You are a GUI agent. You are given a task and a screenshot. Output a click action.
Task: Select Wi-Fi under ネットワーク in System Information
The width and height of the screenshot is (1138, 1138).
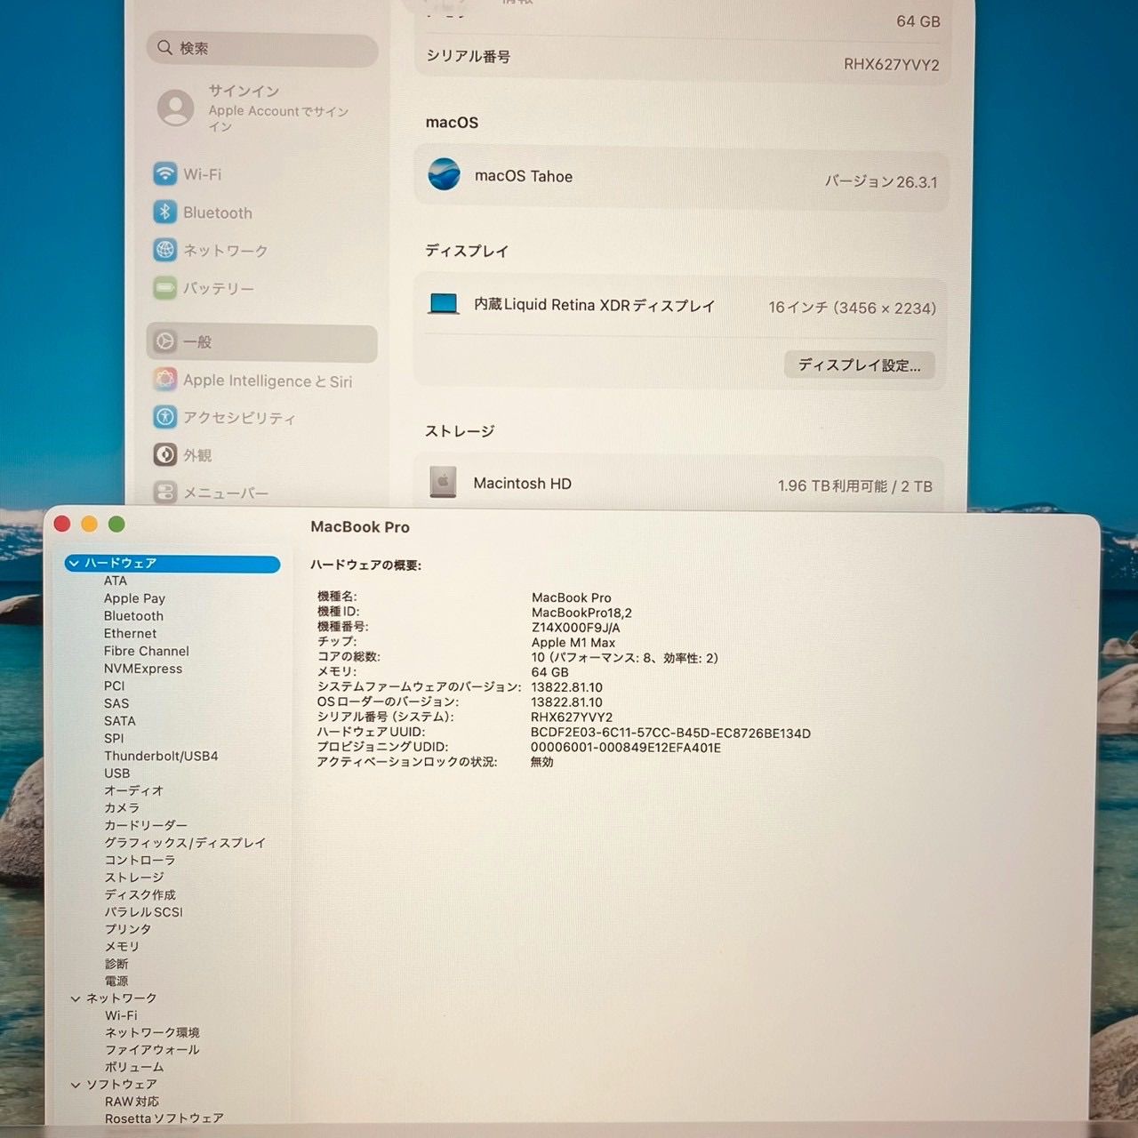pyautogui.click(x=121, y=1015)
